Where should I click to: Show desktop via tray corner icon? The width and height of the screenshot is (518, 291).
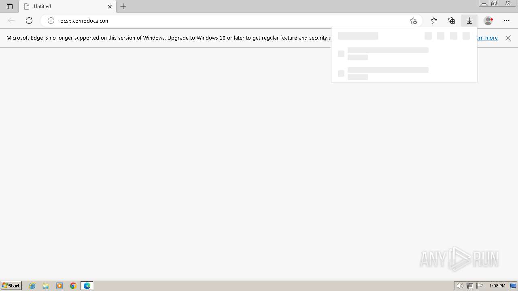[x=513, y=286]
